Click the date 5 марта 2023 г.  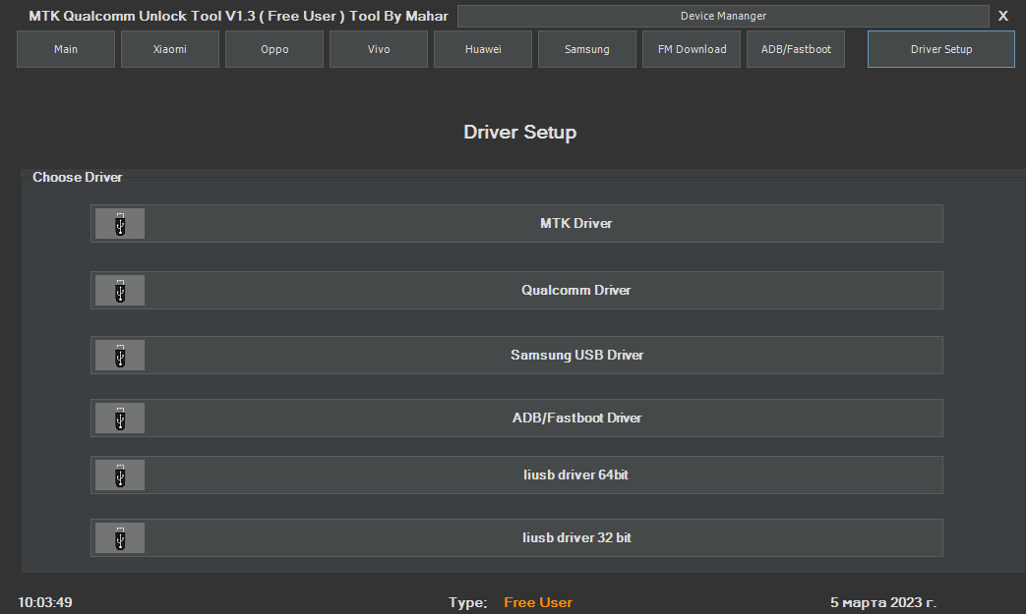[x=883, y=603]
